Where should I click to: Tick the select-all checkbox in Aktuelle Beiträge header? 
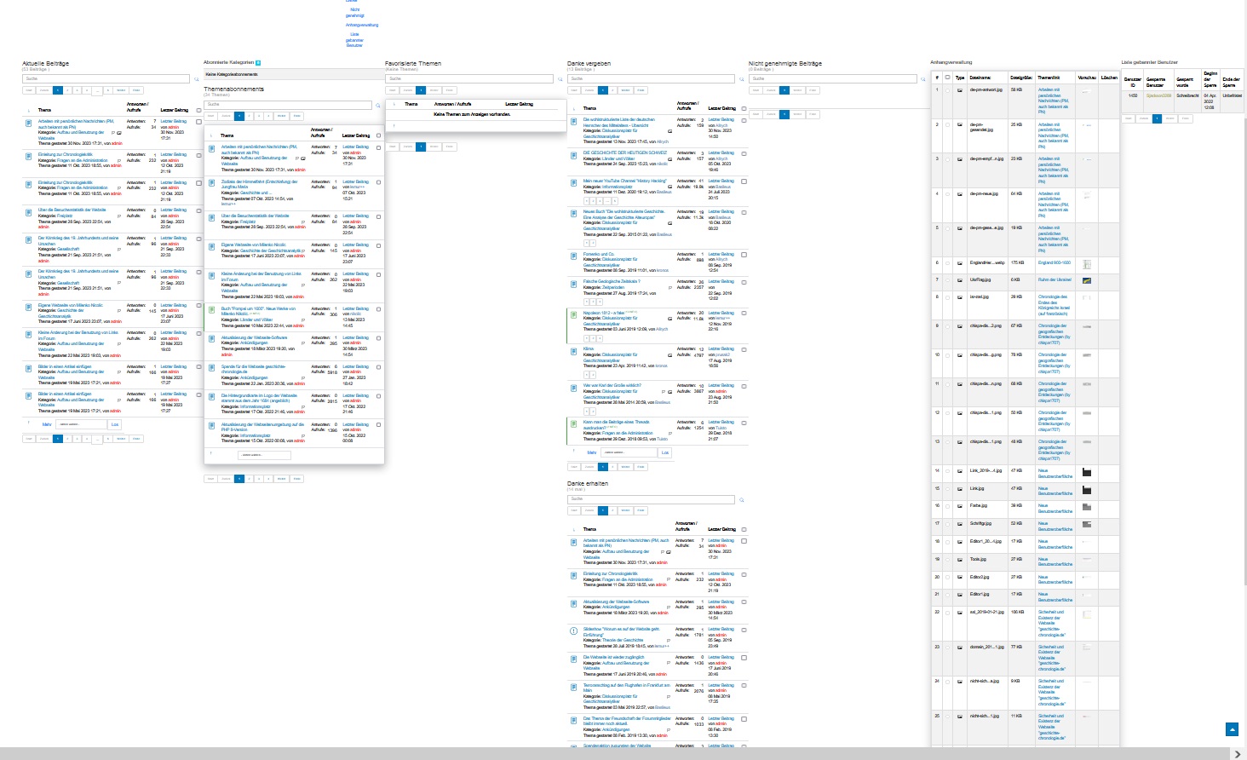coord(198,110)
